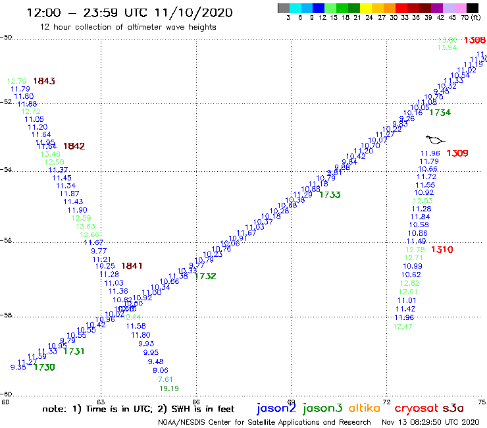
Task: Click the green time label 1734
Action: [440, 113]
